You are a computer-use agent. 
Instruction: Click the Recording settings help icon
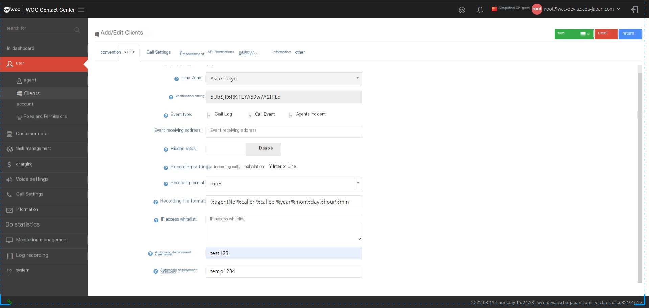click(166, 168)
